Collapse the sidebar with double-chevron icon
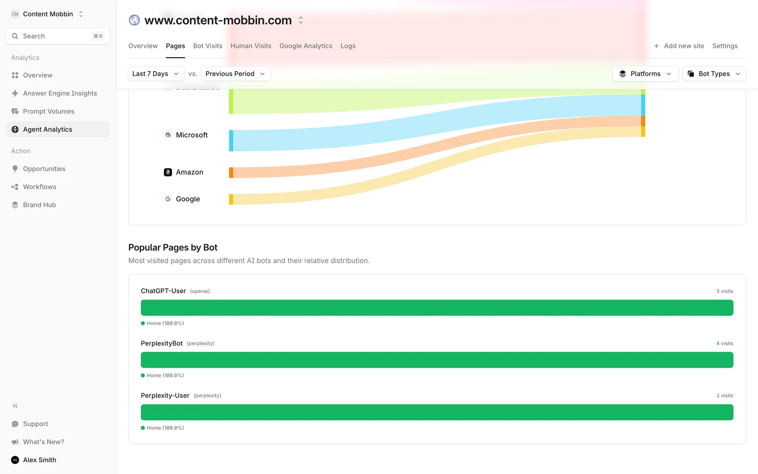758x474 pixels. pyautogui.click(x=15, y=406)
